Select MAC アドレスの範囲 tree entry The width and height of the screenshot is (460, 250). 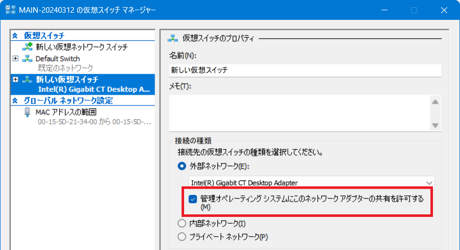[x=66, y=112]
